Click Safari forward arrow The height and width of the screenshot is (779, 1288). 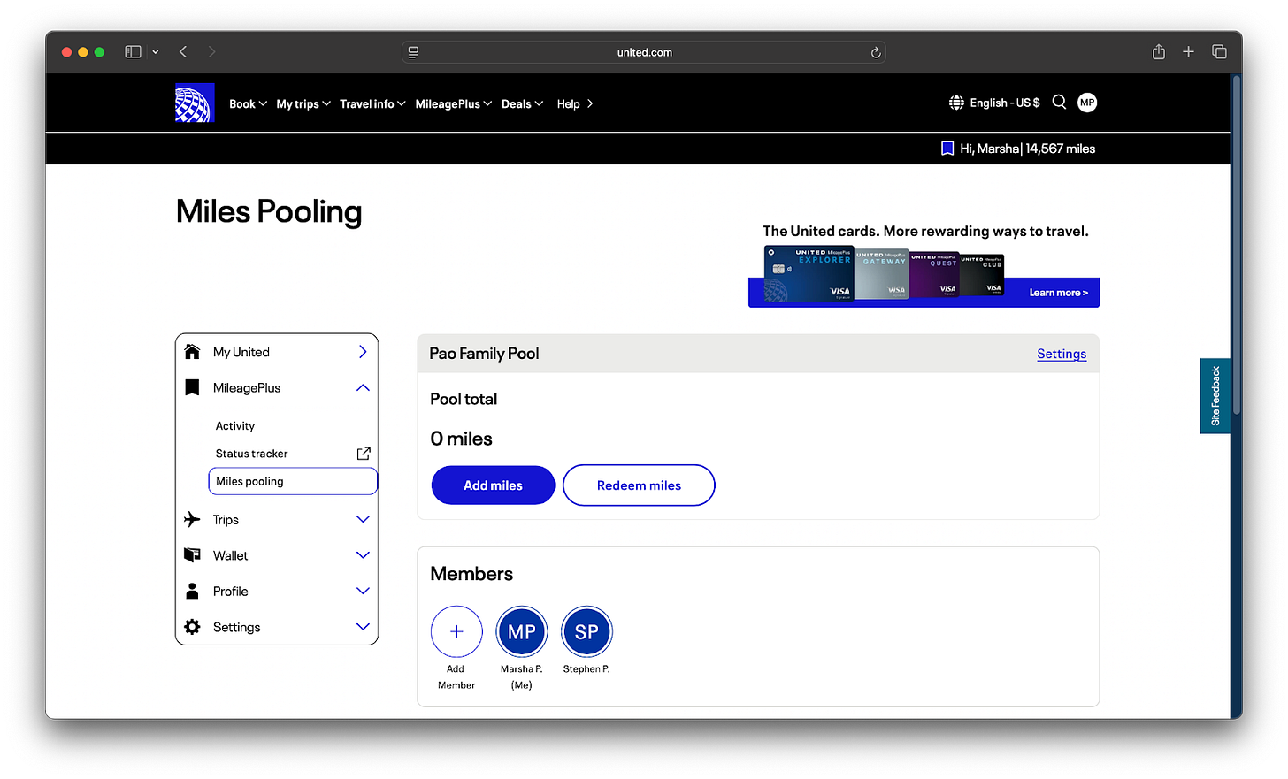point(211,52)
